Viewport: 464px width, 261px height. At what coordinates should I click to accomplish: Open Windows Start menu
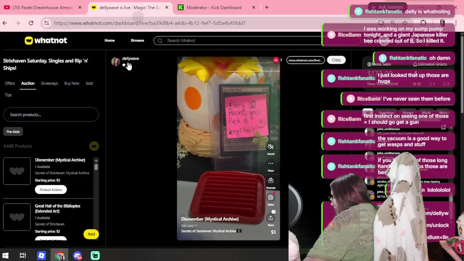(5, 256)
